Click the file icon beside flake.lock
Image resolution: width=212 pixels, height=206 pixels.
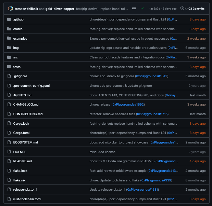pyautogui.click(x=9, y=171)
